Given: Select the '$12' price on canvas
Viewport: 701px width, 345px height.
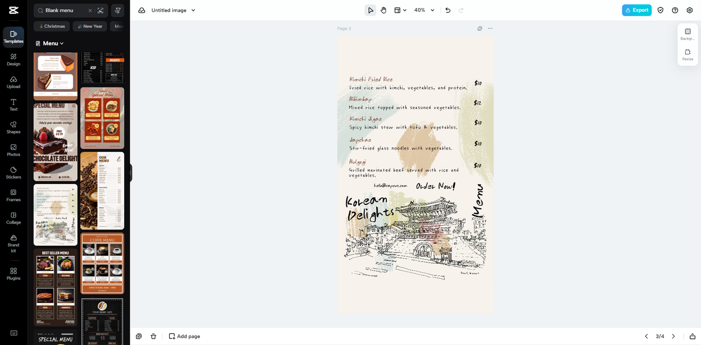Looking at the screenshot, I should 478,103.
